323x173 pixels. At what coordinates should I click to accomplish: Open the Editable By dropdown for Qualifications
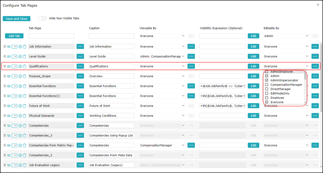(307, 66)
